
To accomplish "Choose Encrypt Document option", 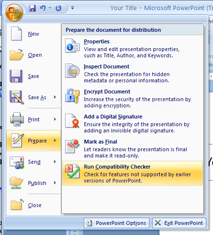I will [133, 98].
